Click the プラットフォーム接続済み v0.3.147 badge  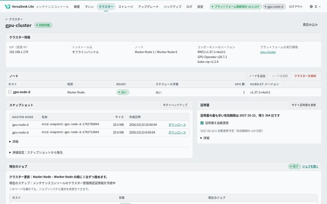click(x=236, y=7)
